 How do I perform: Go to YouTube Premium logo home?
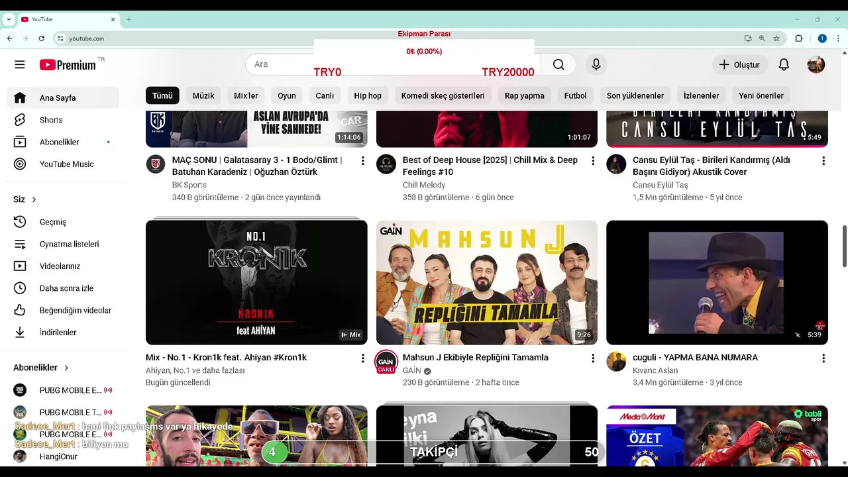(x=68, y=64)
